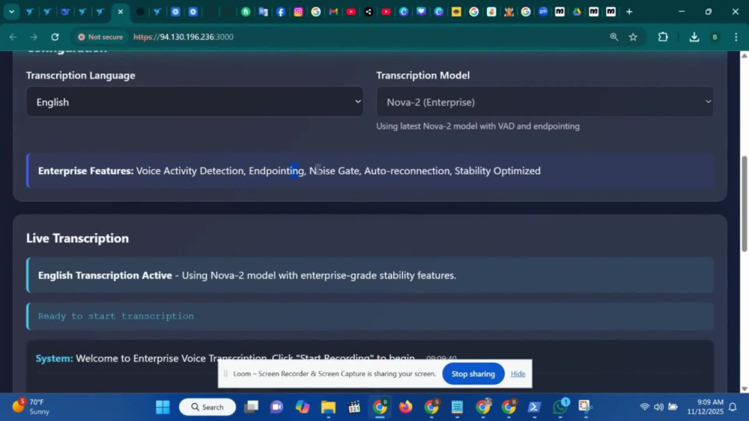Open the Windows Start menu

tap(163, 407)
